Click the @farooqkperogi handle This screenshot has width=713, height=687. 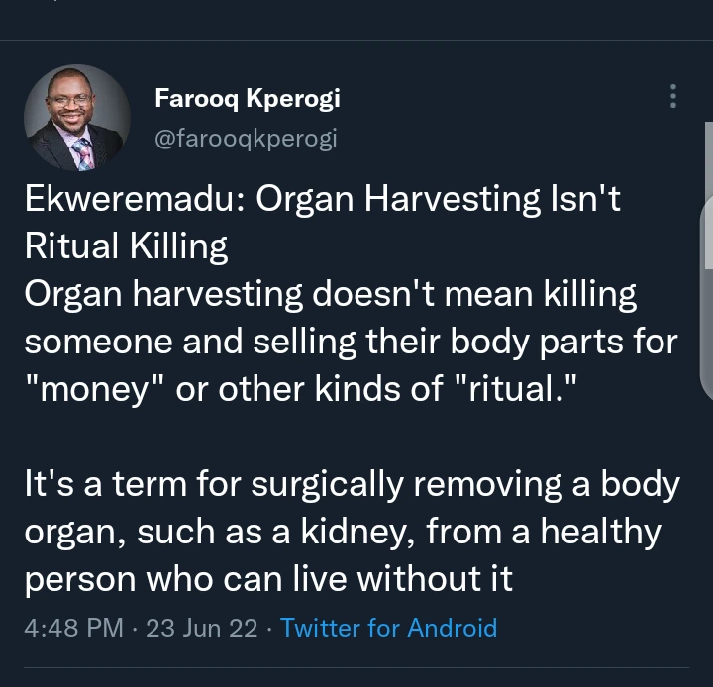(246, 139)
